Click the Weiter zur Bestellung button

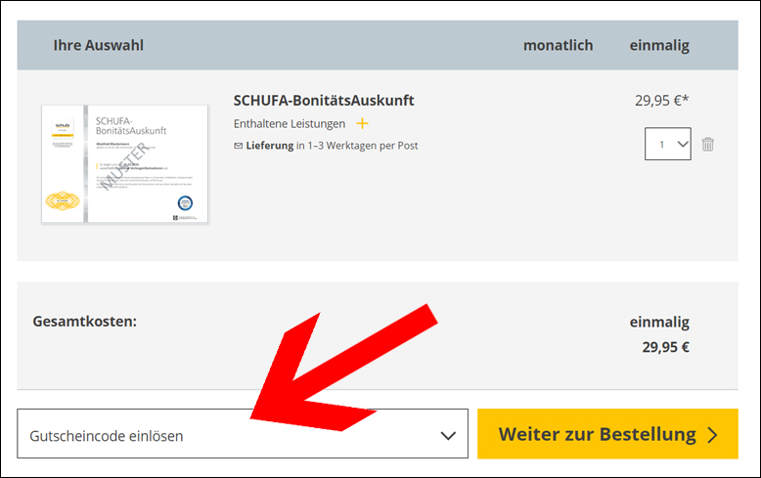pos(607,433)
